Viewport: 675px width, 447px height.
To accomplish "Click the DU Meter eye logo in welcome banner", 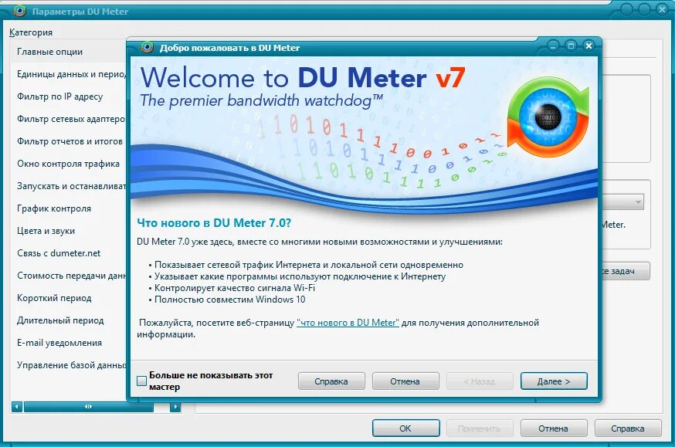I will point(548,117).
